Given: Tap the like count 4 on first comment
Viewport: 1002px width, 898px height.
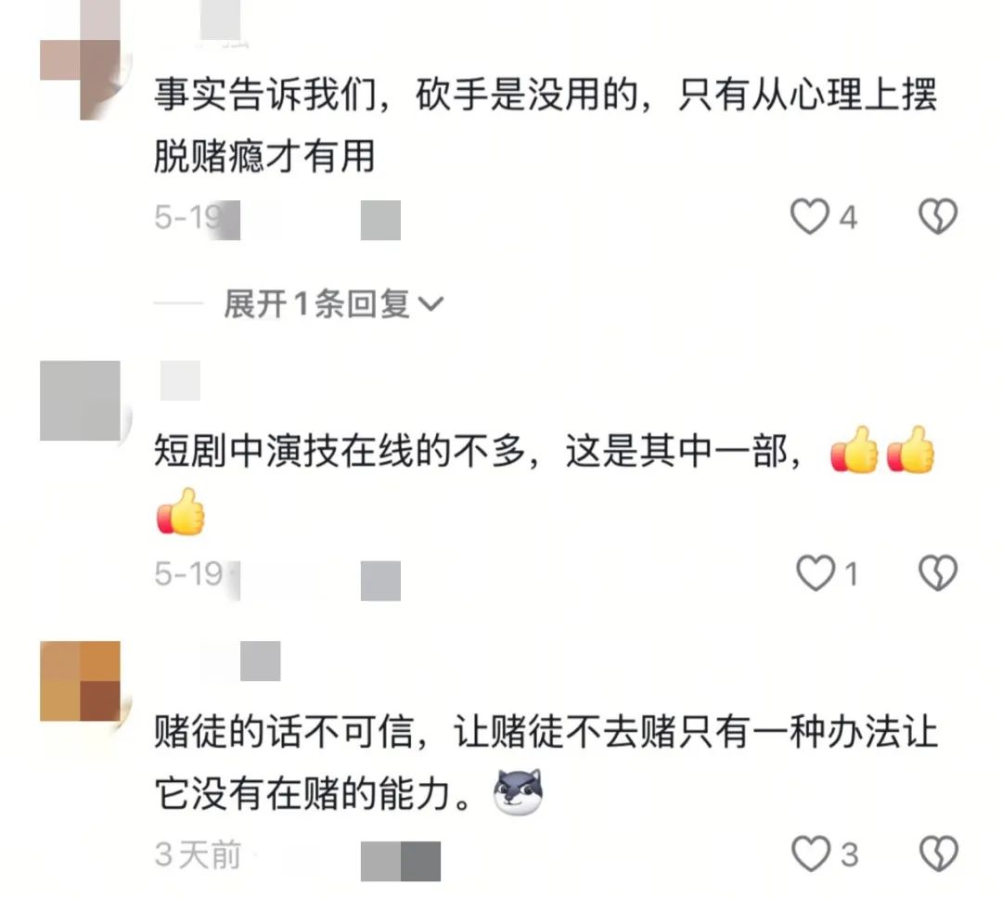Looking at the screenshot, I should pyautogui.click(x=847, y=217).
